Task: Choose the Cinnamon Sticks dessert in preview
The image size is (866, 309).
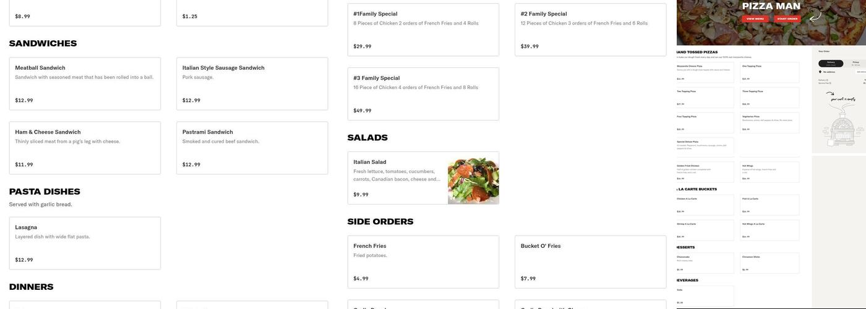Action: pyautogui.click(x=770, y=263)
